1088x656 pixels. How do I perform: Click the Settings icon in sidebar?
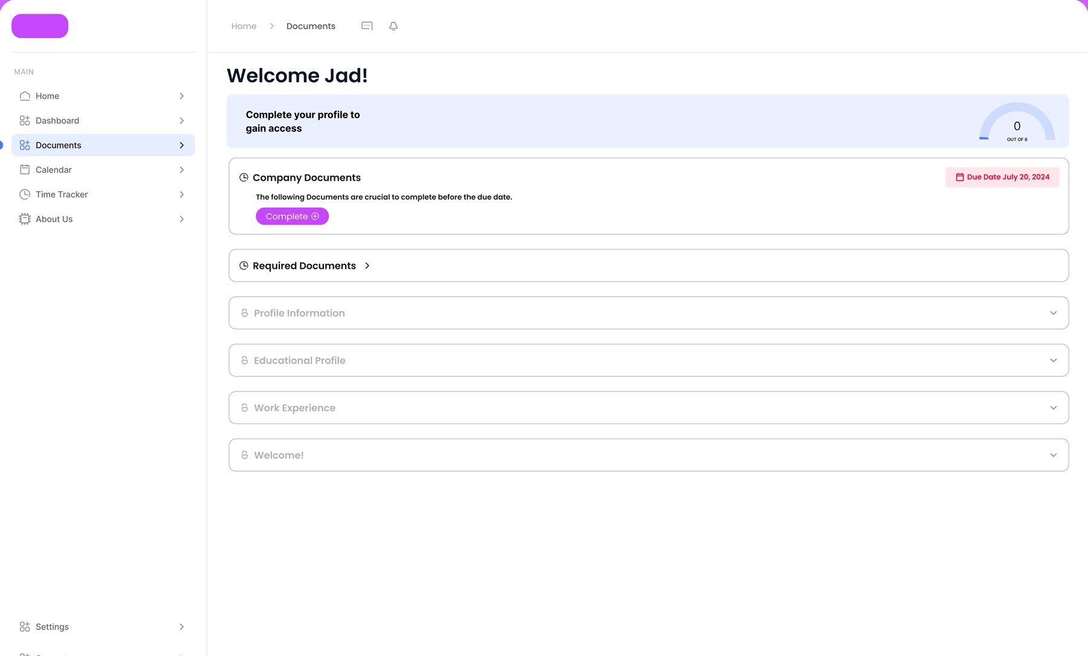tap(25, 627)
